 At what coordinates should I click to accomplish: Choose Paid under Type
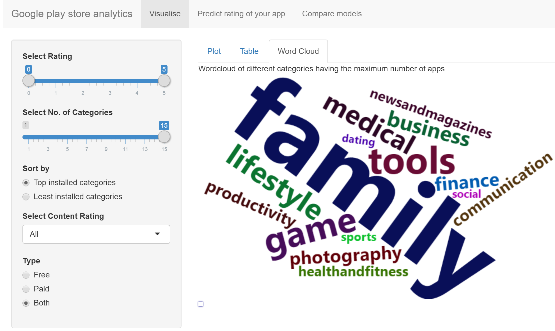point(26,289)
